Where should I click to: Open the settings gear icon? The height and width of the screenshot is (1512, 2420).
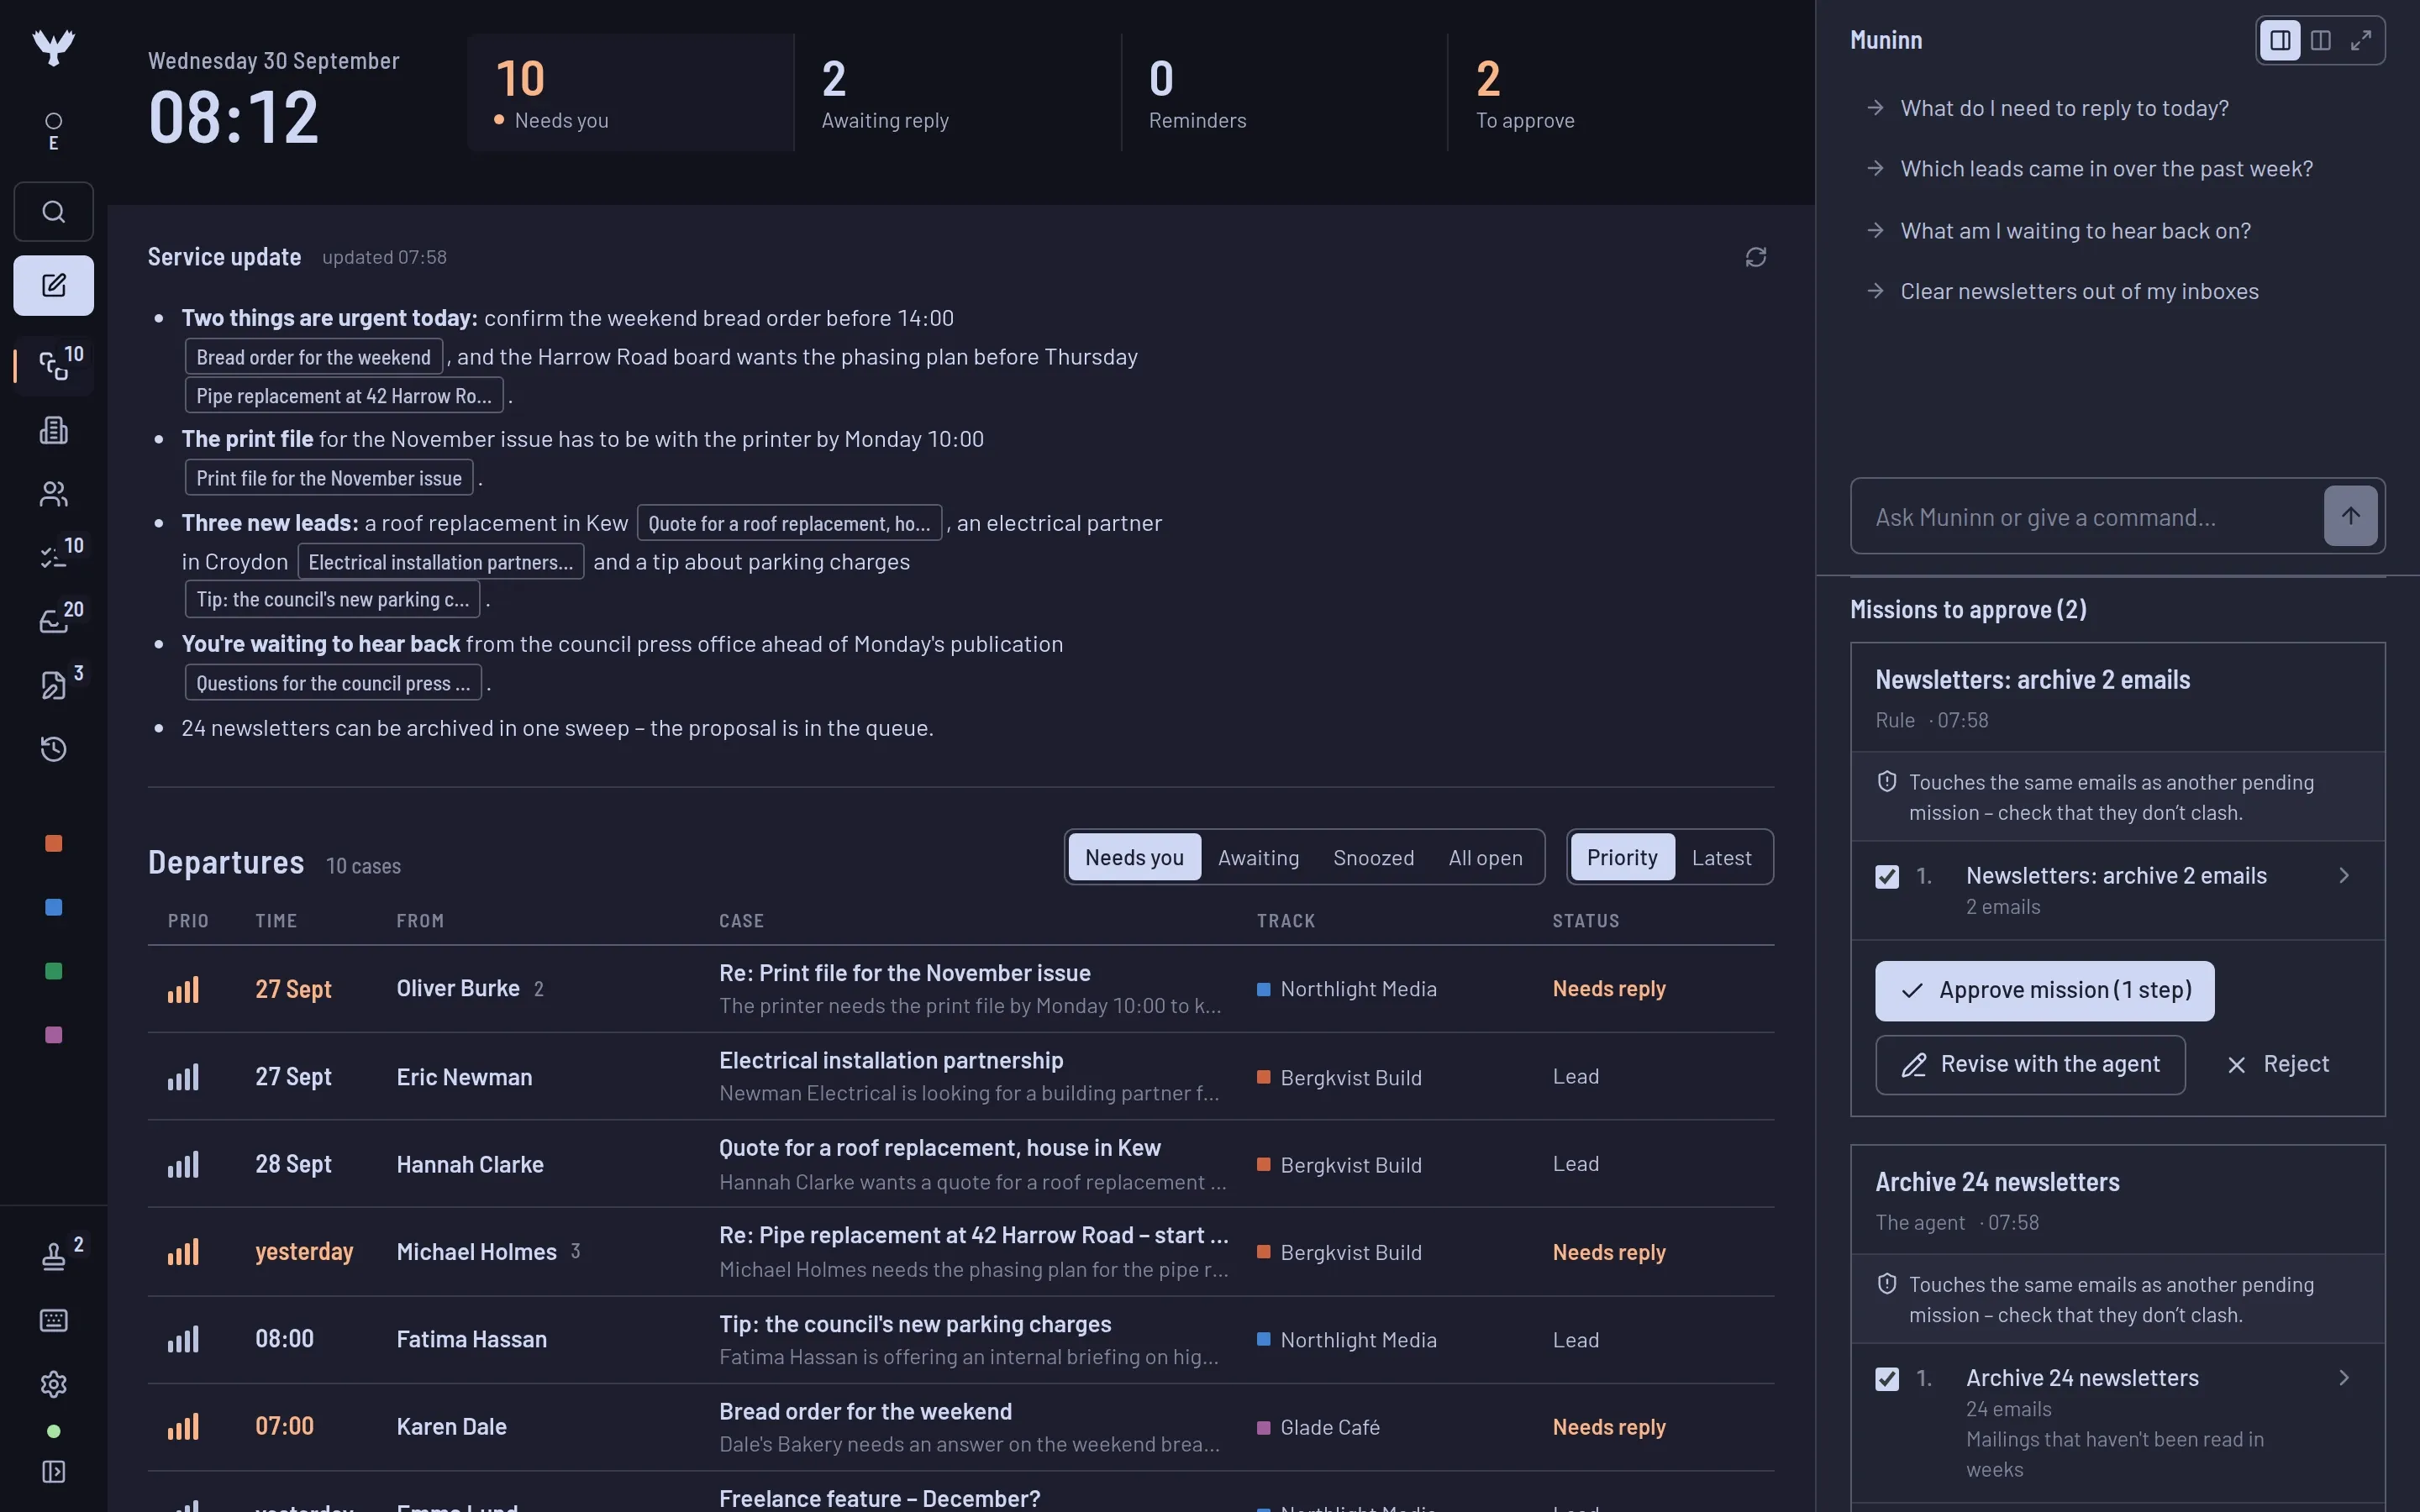click(x=53, y=1384)
